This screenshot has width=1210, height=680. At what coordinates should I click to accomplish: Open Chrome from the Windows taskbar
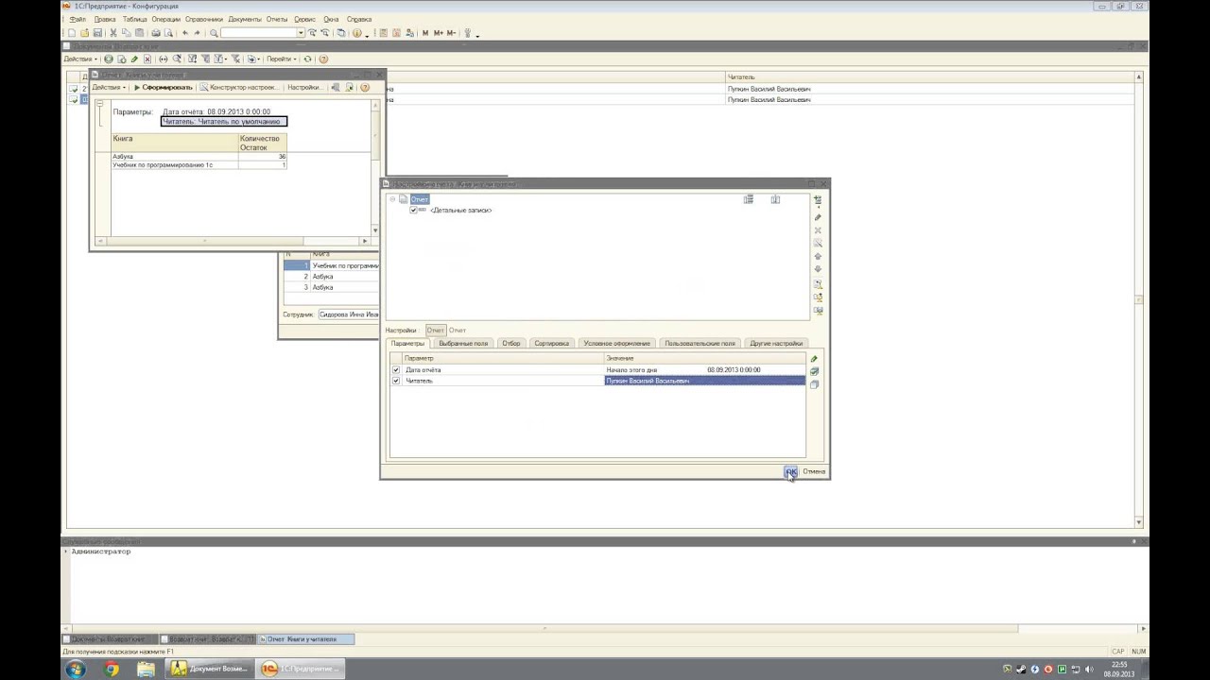pyautogui.click(x=112, y=669)
